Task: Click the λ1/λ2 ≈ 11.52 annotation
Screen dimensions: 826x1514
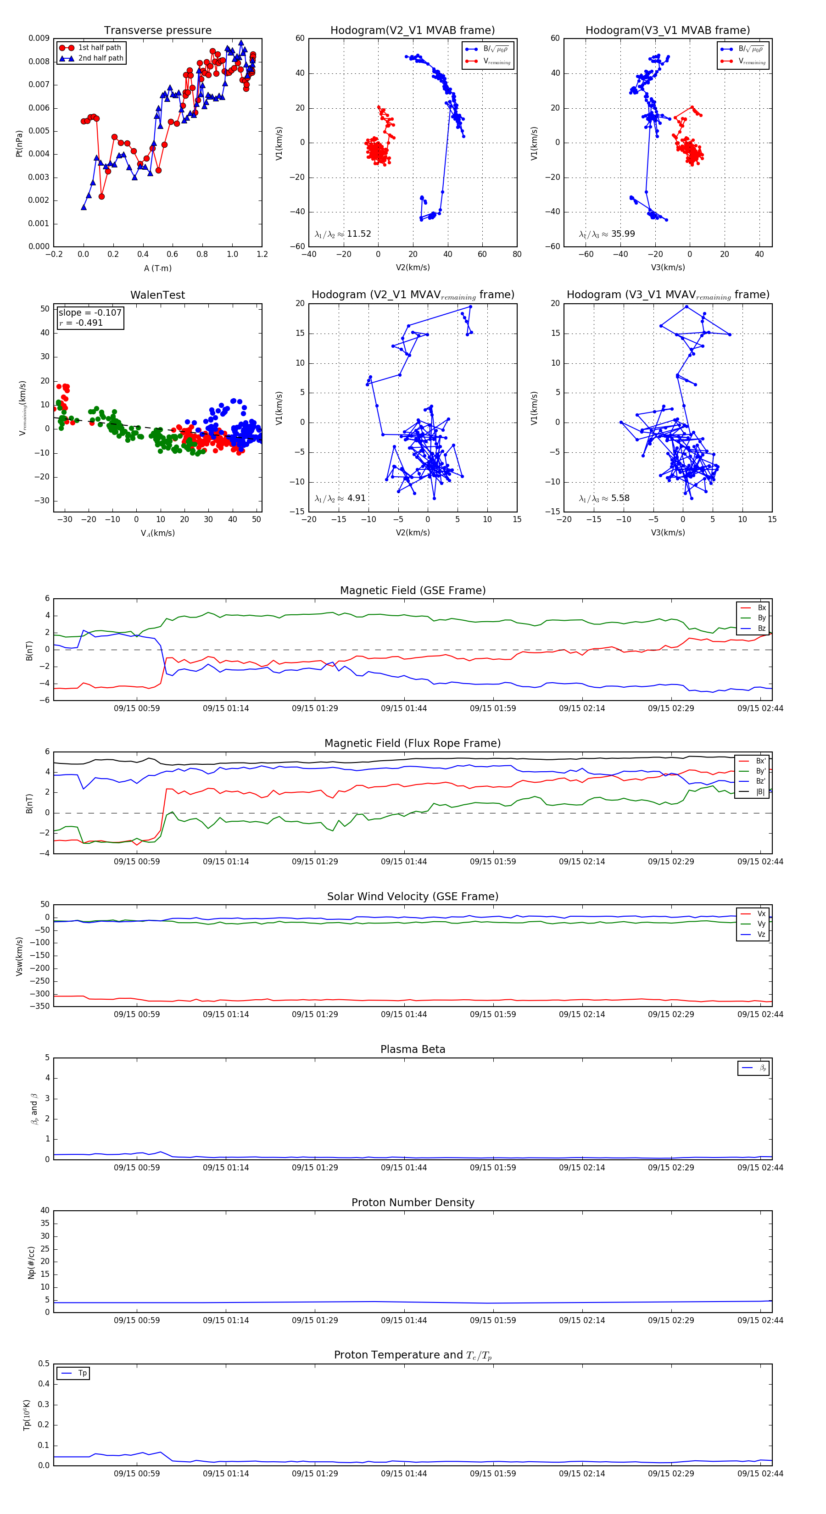Action: click(x=343, y=234)
